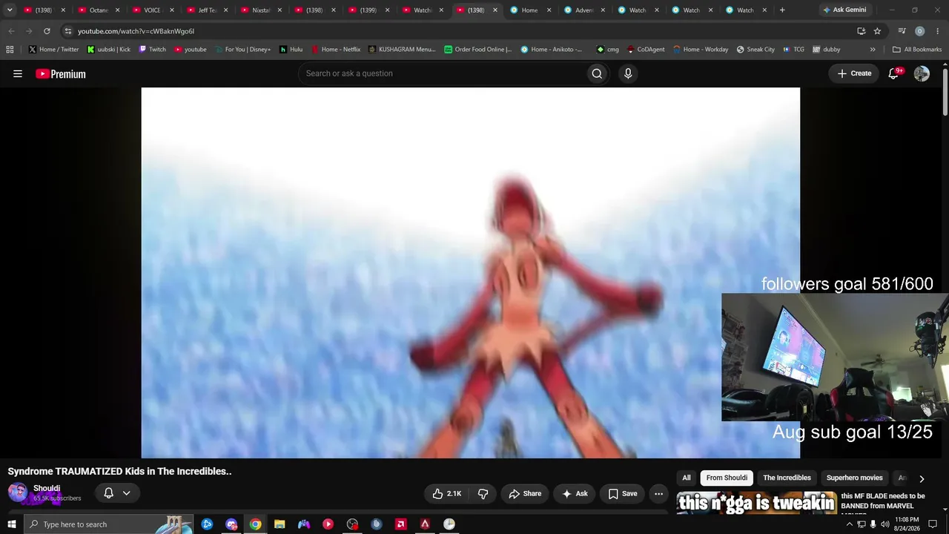Open the YouTube guide hamburger menu
The image size is (949, 534).
tap(18, 73)
